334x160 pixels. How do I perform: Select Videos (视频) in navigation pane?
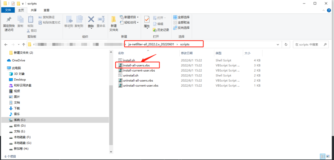17,91
